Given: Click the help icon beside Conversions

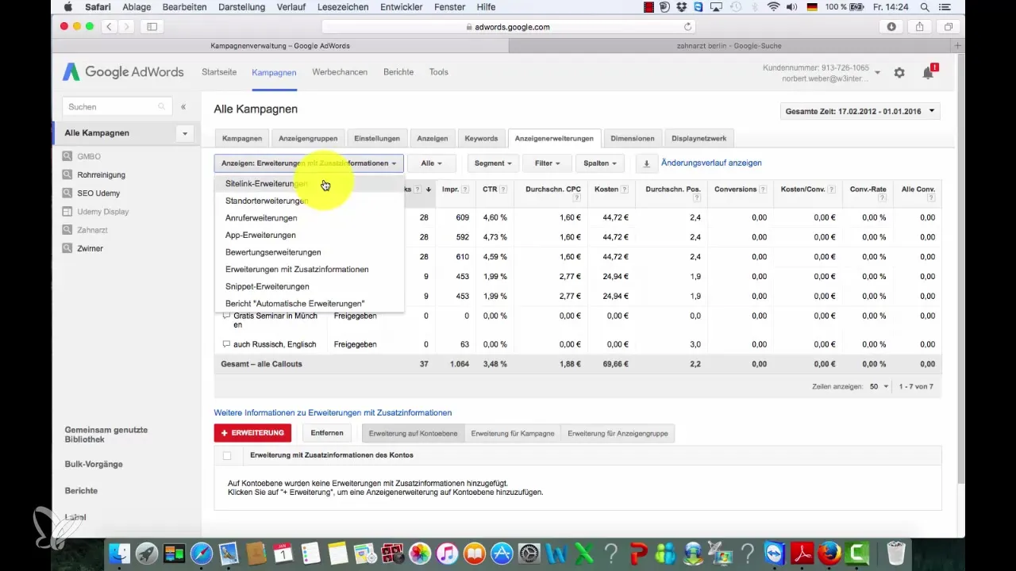Looking at the screenshot, I should coord(763,190).
